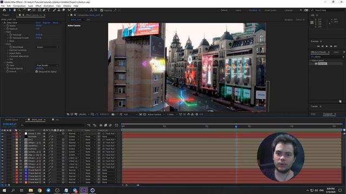Click the Motion Blur icon in timeline header
The image size is (346, 194).
coord(110,125)
